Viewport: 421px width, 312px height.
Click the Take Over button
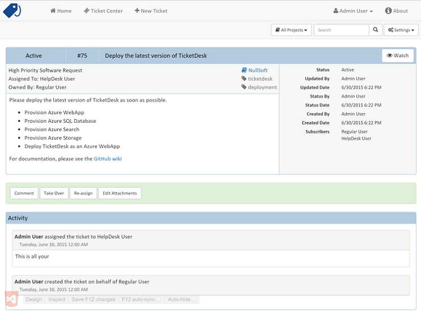[54, 193]
